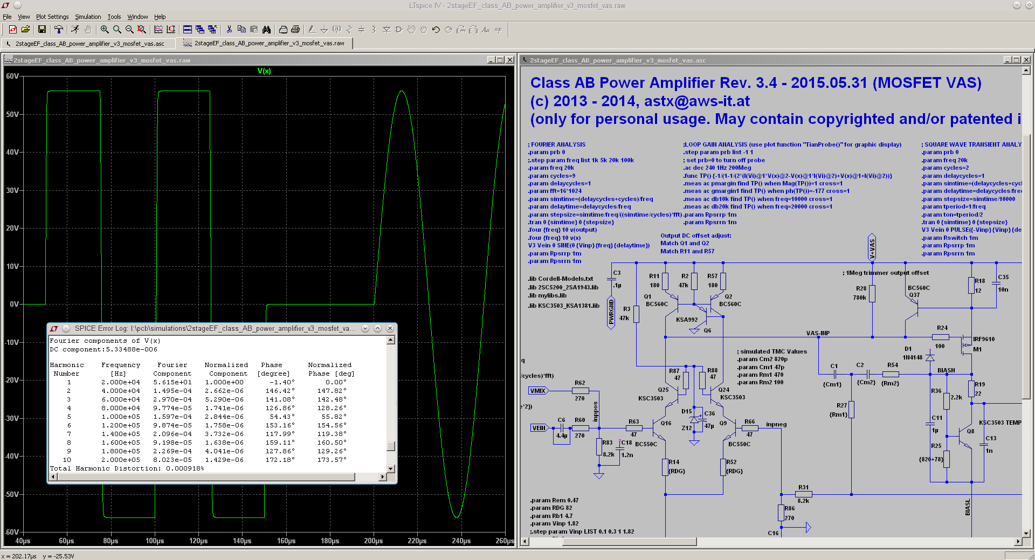Screen dimensions: 1035x560
Task: Open the File menu
Action: 7,17
